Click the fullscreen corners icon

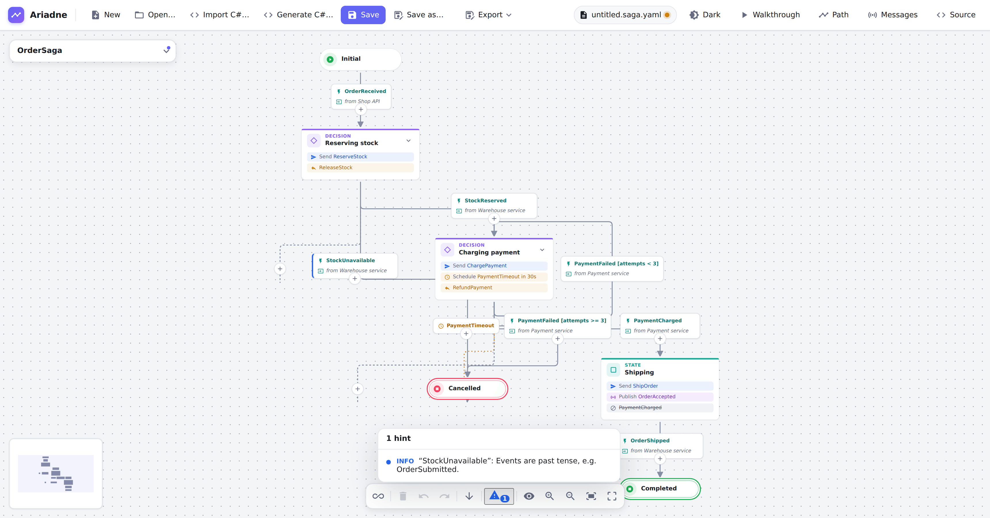[x=612, y=496]
